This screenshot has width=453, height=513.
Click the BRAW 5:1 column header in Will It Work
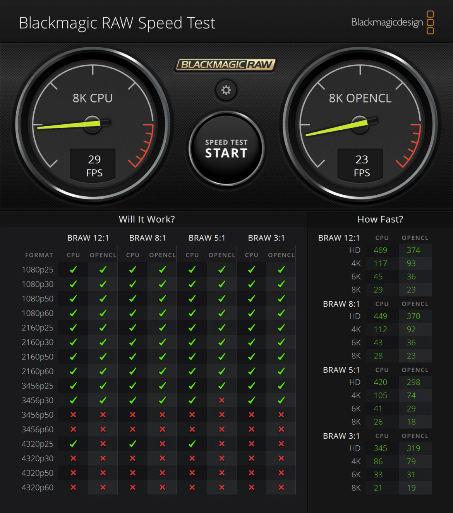pos(207,238)
